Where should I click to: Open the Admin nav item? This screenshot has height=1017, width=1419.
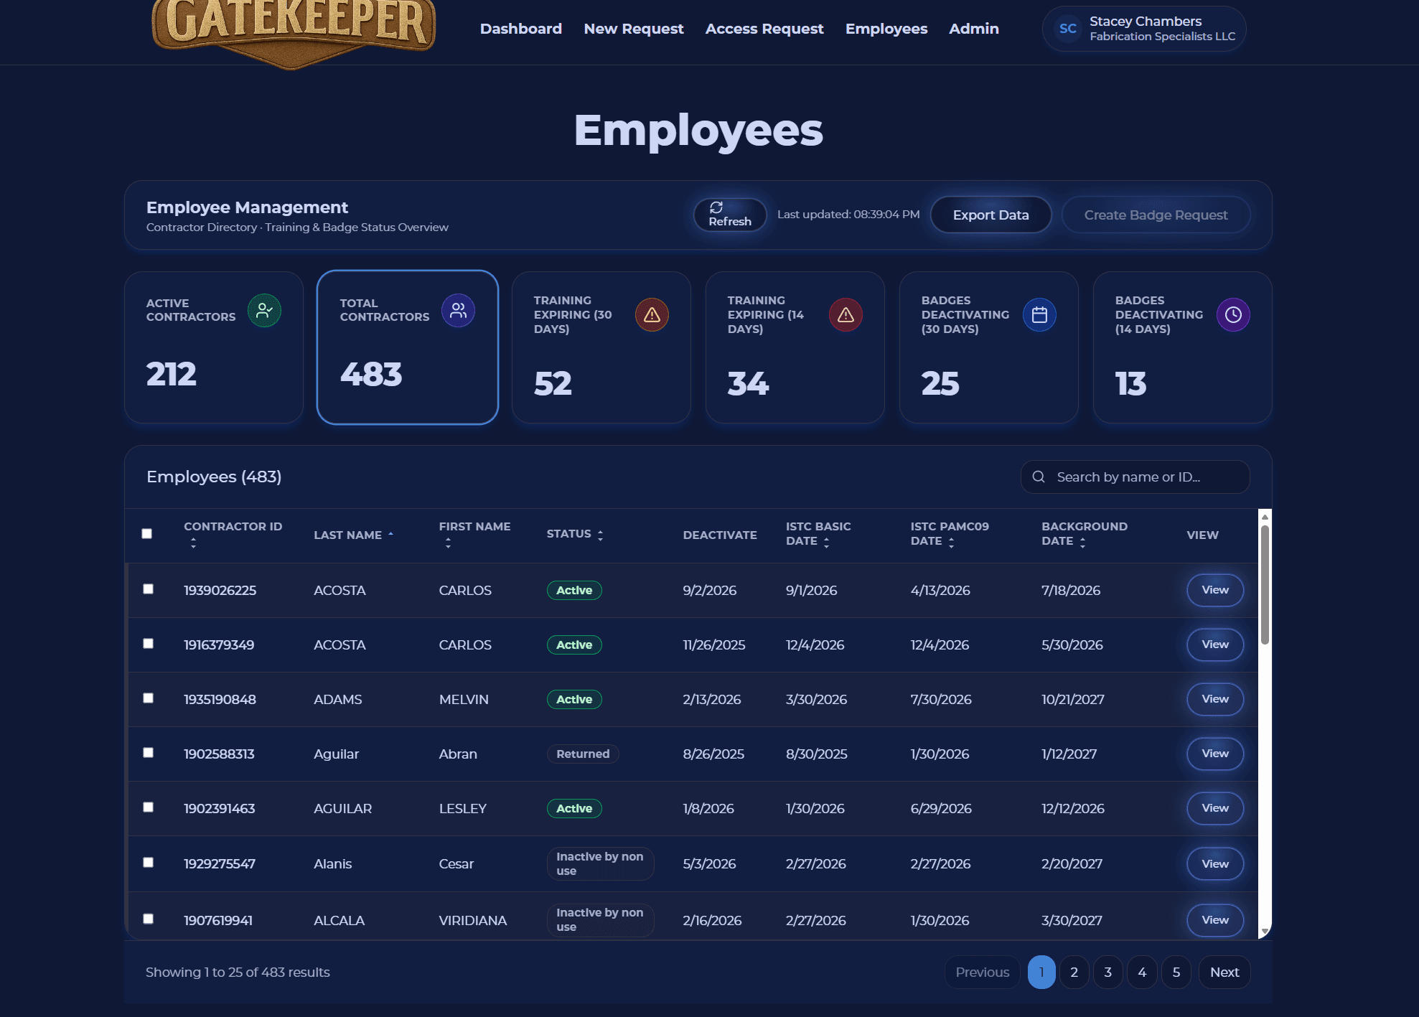pyautogui.click(x=974, y=29)
